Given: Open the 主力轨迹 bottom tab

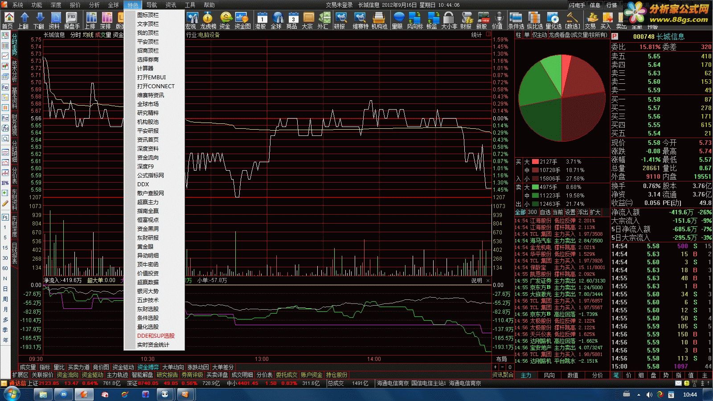Looking at the screenshot, I should point(117,375).
